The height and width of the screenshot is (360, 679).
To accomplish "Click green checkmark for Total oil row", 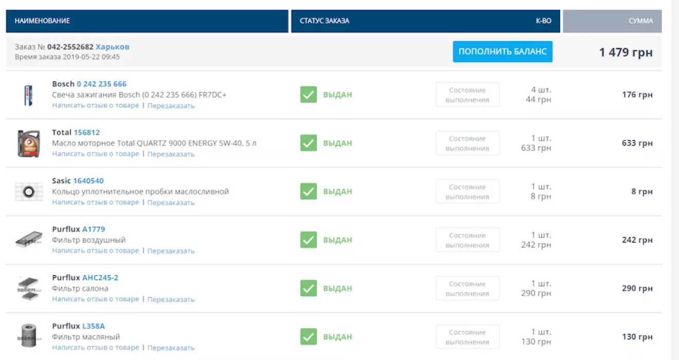I will click(x=308, y=143).
